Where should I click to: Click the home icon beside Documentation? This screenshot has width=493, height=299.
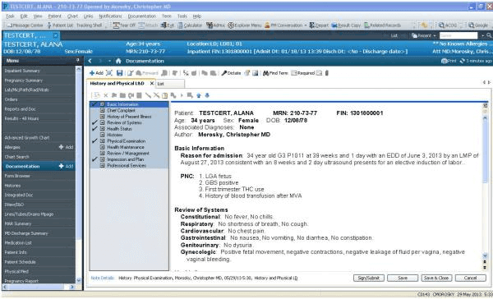coord(118,61)
